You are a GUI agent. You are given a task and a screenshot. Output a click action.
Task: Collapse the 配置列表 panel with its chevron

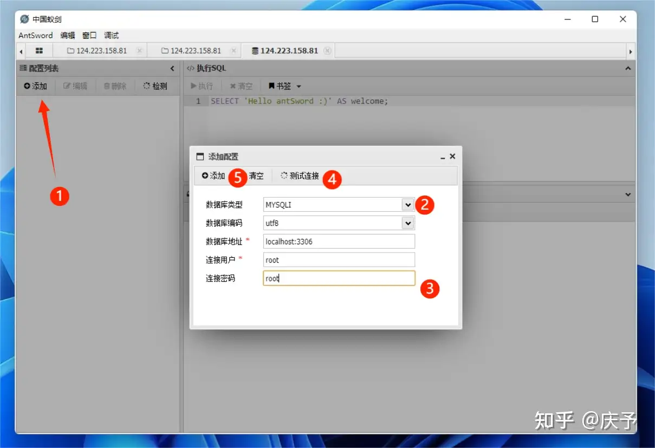coord(172,69)
